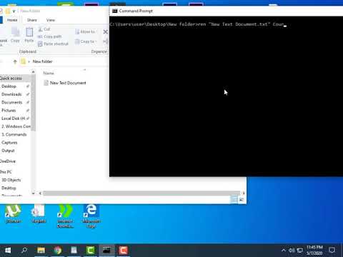The image size is (343, 257).
Task: Click the Command Prompt command line
Action: pos(198,24)
